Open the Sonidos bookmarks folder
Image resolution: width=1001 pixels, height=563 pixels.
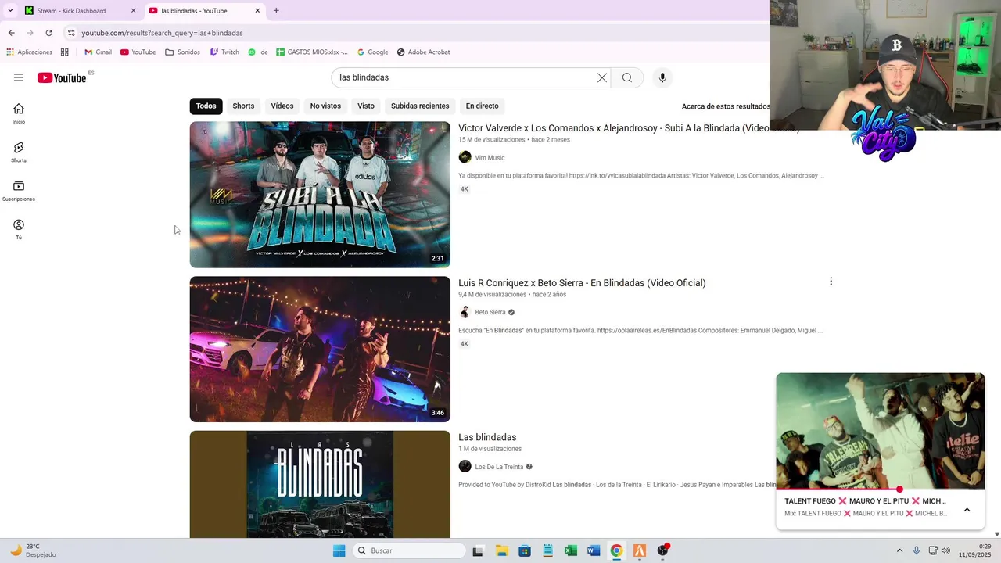183,52
